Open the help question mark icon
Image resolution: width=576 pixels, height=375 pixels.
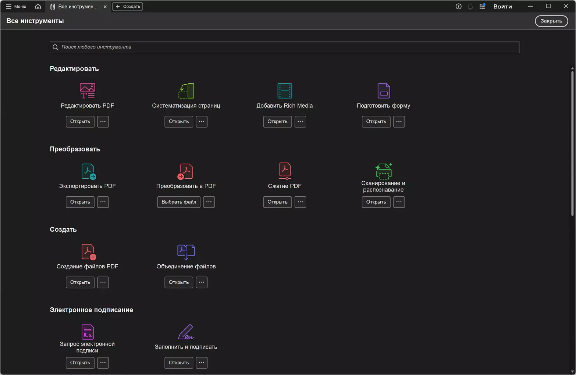pos(458,6)
